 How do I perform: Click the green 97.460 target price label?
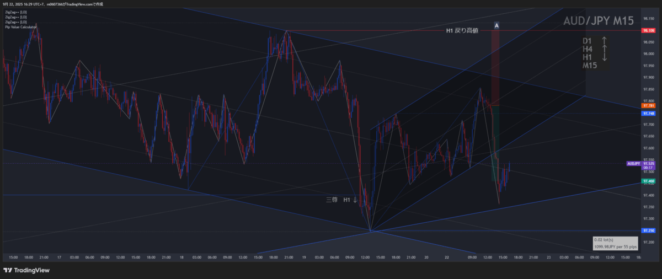pyautogui.click(x=648, y=181)
